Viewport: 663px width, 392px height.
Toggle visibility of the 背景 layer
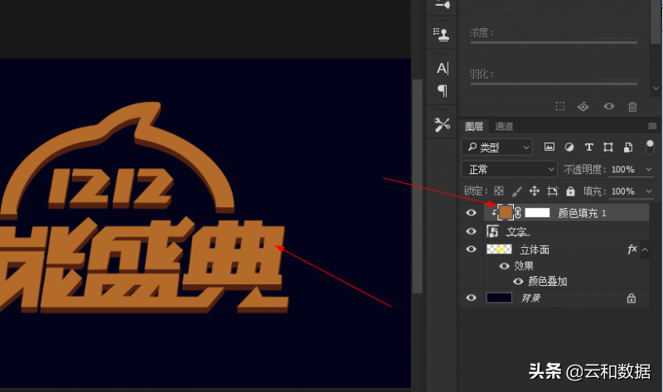tap(472, 298)
